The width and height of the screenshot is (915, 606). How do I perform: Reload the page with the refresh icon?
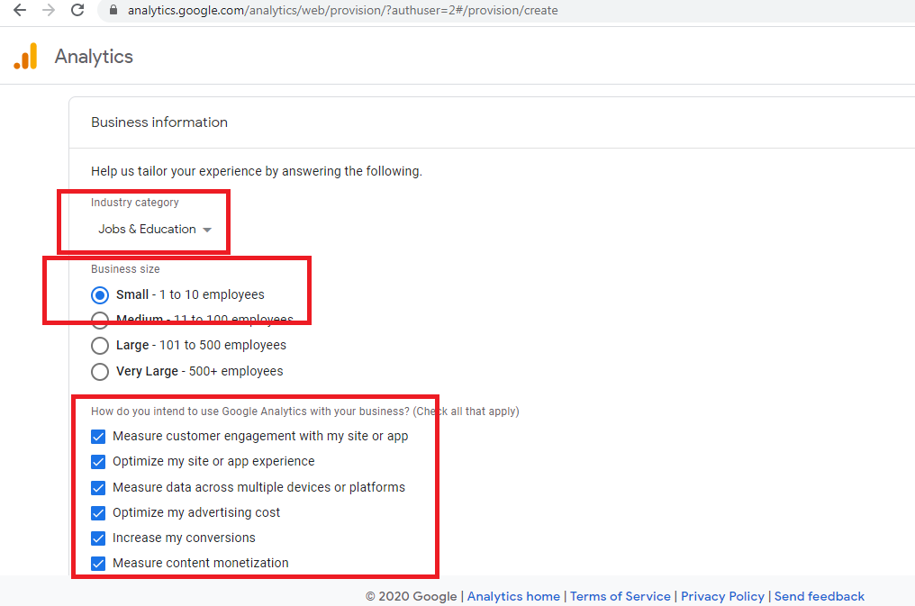pyautogui.click(x=77, y=10)
